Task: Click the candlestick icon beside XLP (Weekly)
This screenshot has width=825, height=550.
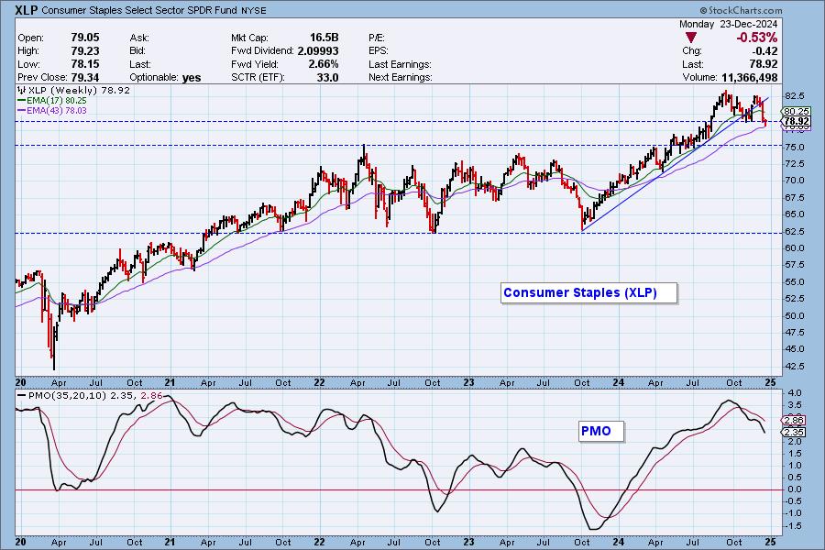Action: 22,90
